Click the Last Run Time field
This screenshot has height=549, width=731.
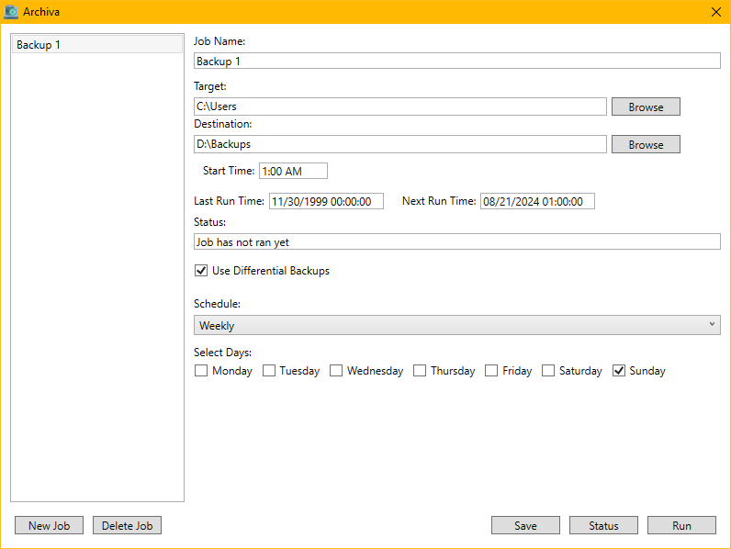point(326,201)
